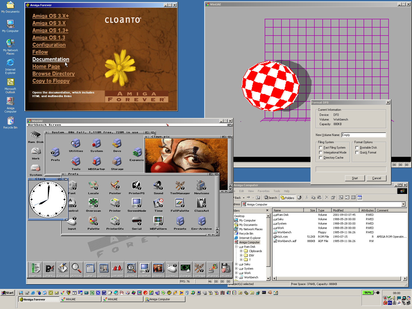Image resolution: width=412 pixels, height=309 pixels.
Task: Launch Shell from the Amiga dock
Action: pyautogui.click(x=90, y=270)
